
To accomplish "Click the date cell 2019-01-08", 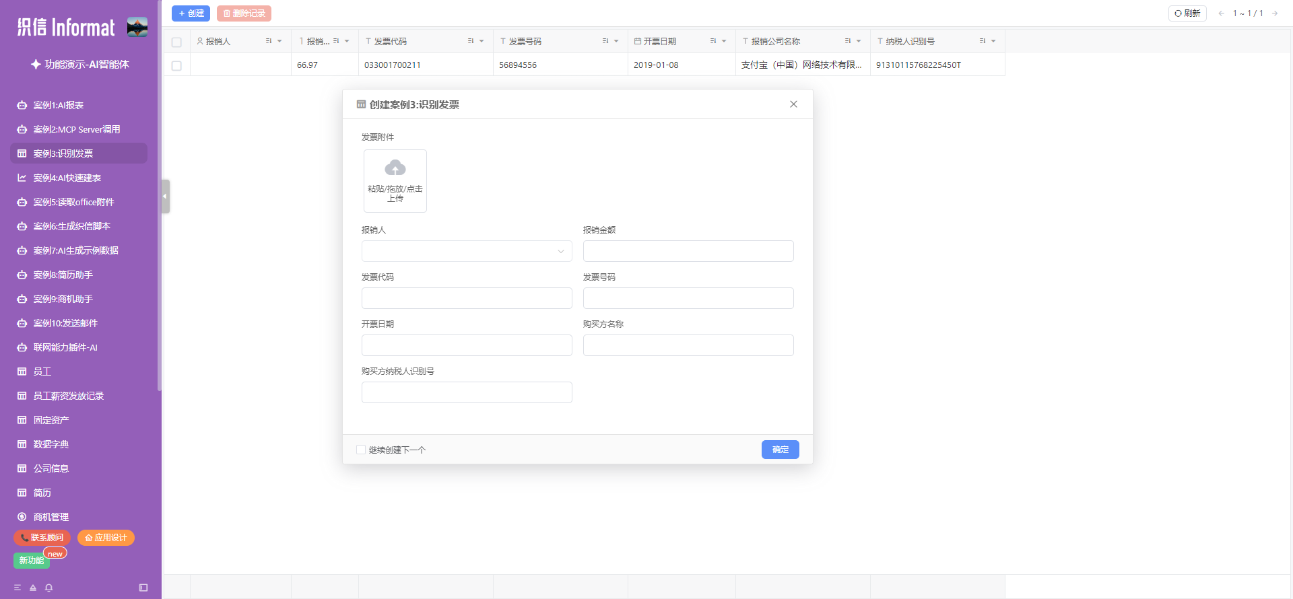I will click(682, 65).
